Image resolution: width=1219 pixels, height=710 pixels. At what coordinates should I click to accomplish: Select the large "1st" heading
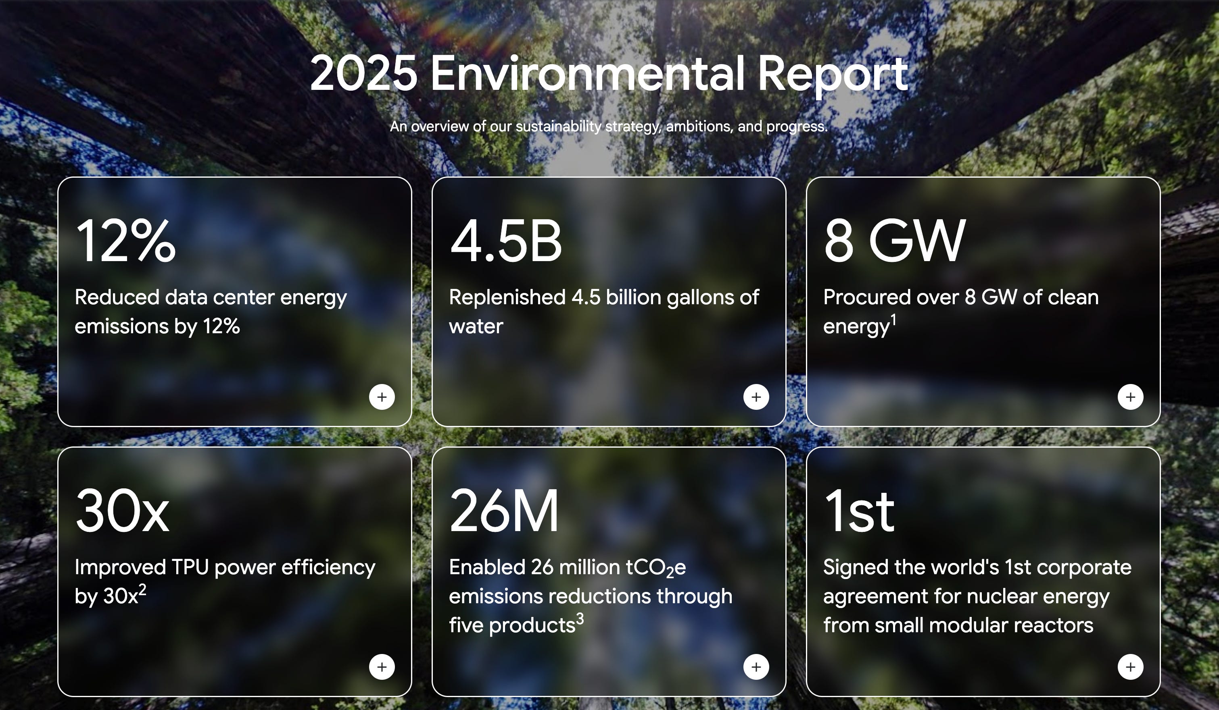click(859, 511)
